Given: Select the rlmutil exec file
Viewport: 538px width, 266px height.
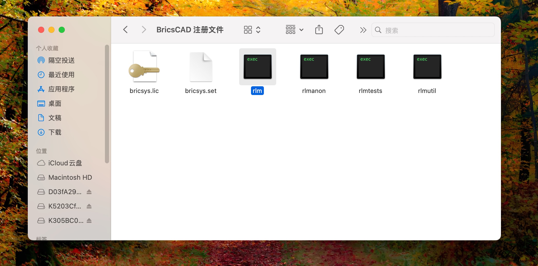Looking at the screenshot, I should [427, 67].
